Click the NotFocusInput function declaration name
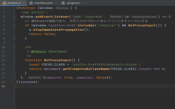The height and width of the screenshot is (109, 175). (x=57, y=60)
